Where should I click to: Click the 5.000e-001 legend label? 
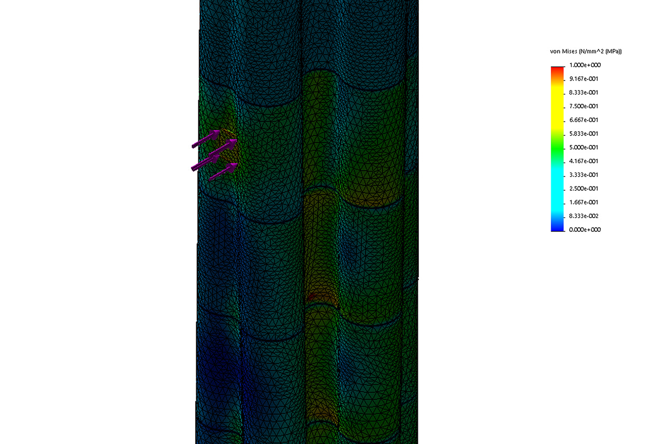pyautogui.click(x=584, y=148)
